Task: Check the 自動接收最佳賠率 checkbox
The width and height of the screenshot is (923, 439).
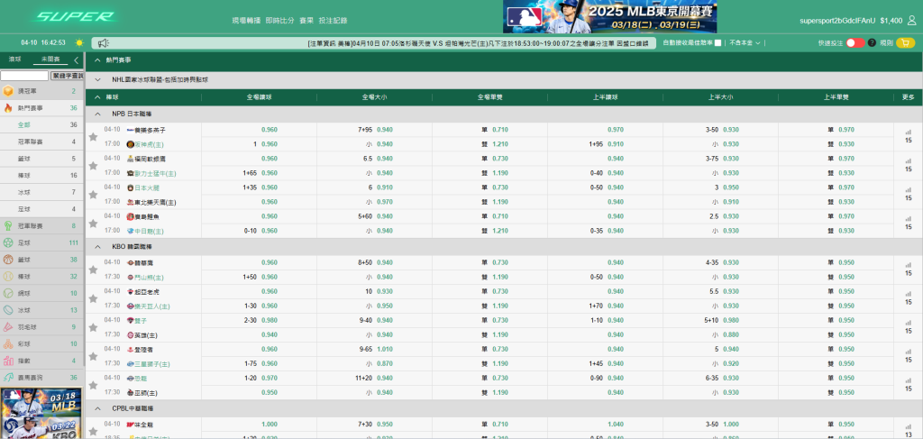Action: pyautogui.click(x=717, y=43)
